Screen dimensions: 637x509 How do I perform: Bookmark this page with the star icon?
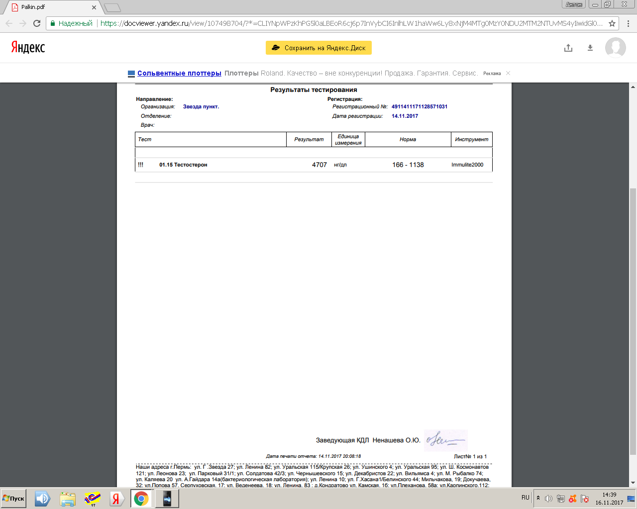612,23
